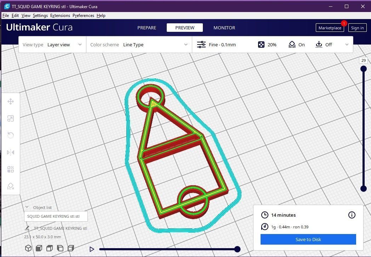
Task: Open print time info circle icon
Action: 352,215
